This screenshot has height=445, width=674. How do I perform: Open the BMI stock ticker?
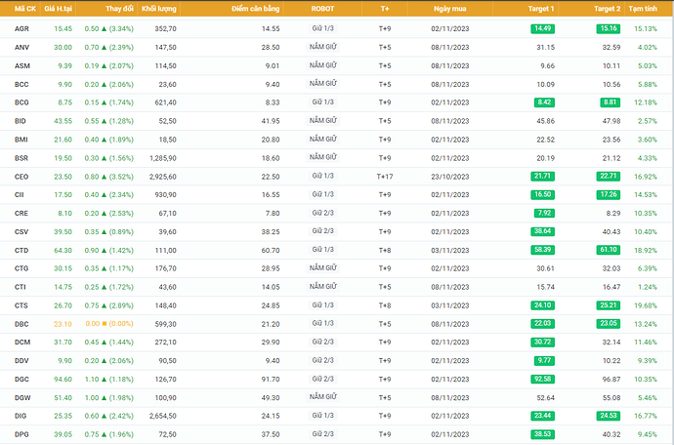click(x=21, y=140)
